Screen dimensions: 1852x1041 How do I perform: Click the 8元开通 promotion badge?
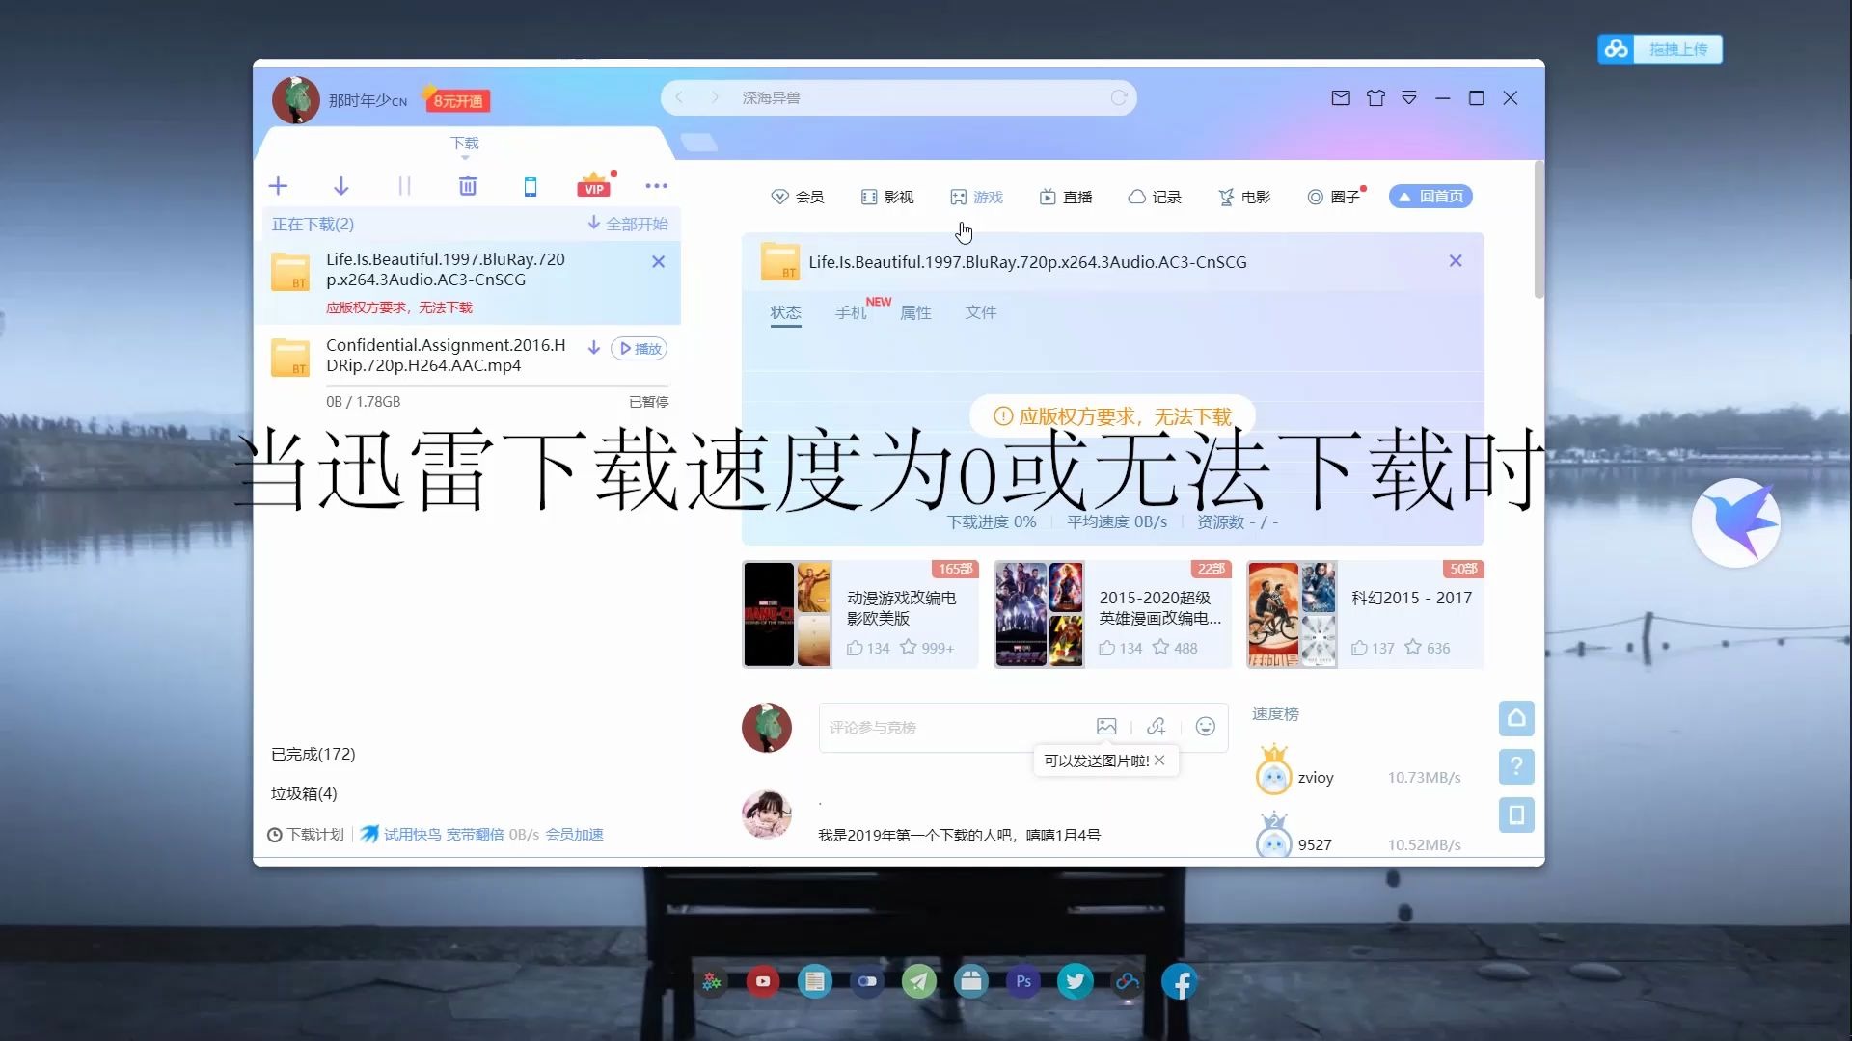[457, 100]
